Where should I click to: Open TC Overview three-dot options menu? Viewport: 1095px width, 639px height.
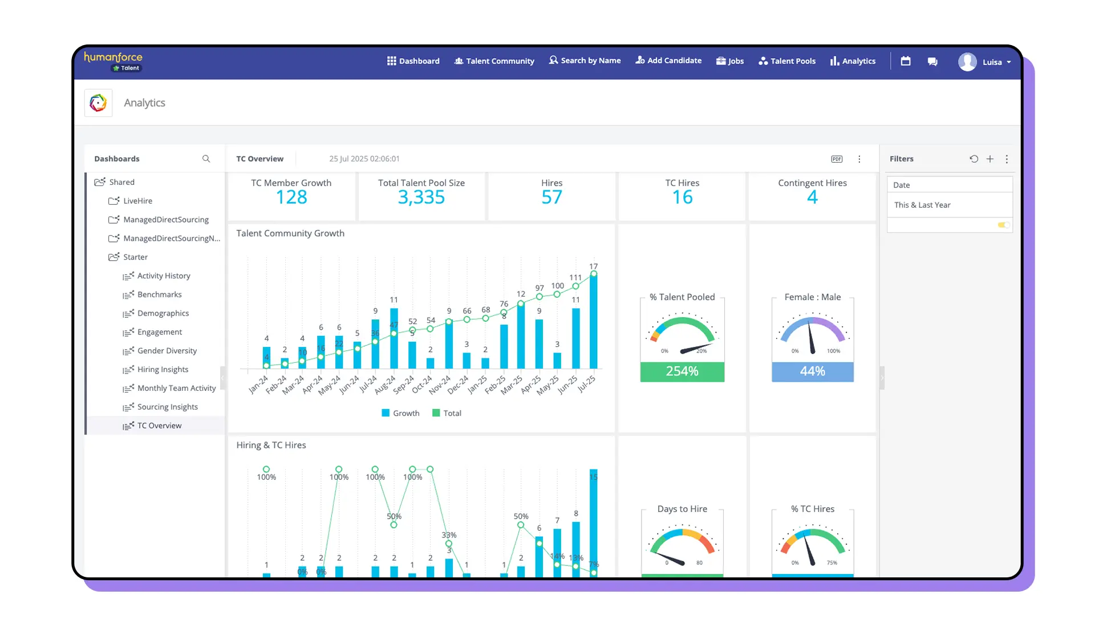tap(859, 159)
